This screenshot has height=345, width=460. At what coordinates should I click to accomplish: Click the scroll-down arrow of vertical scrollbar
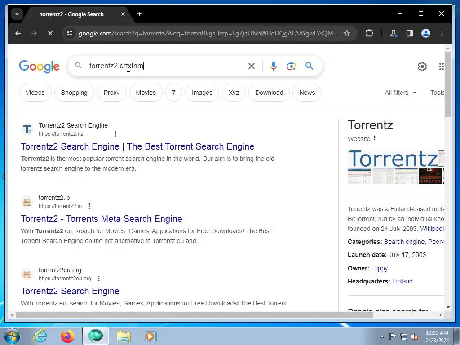448,307
